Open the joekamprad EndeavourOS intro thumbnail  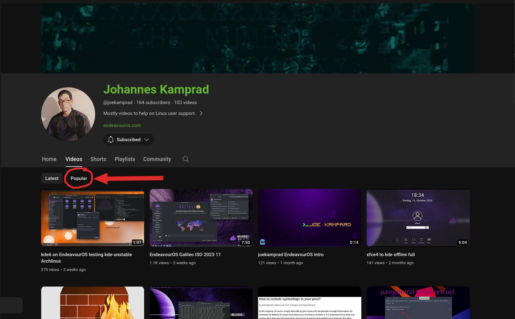310,218
